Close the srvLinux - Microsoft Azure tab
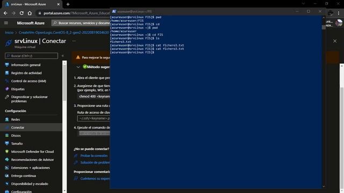344x193 pixels. click(58, 4)
